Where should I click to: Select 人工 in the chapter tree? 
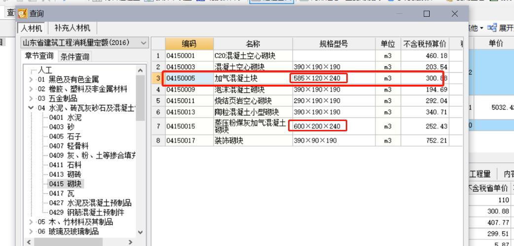tap(45, 70)
